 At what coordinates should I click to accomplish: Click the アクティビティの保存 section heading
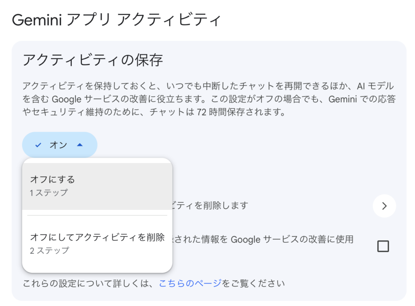point(93,60)
